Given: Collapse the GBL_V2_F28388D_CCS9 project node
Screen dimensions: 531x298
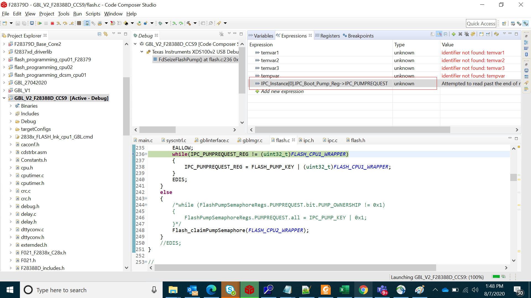Looking at the screenshot, I should point(4,98).
